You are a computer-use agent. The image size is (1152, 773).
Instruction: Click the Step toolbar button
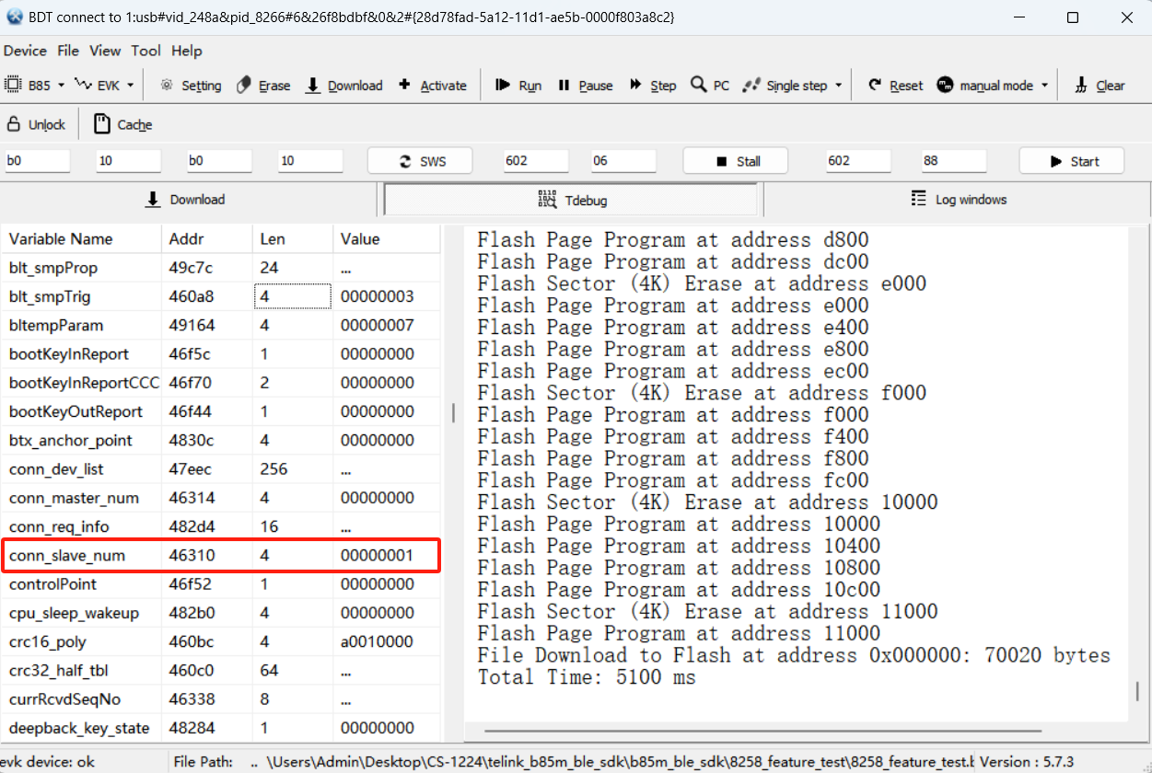tap(653, 85)
